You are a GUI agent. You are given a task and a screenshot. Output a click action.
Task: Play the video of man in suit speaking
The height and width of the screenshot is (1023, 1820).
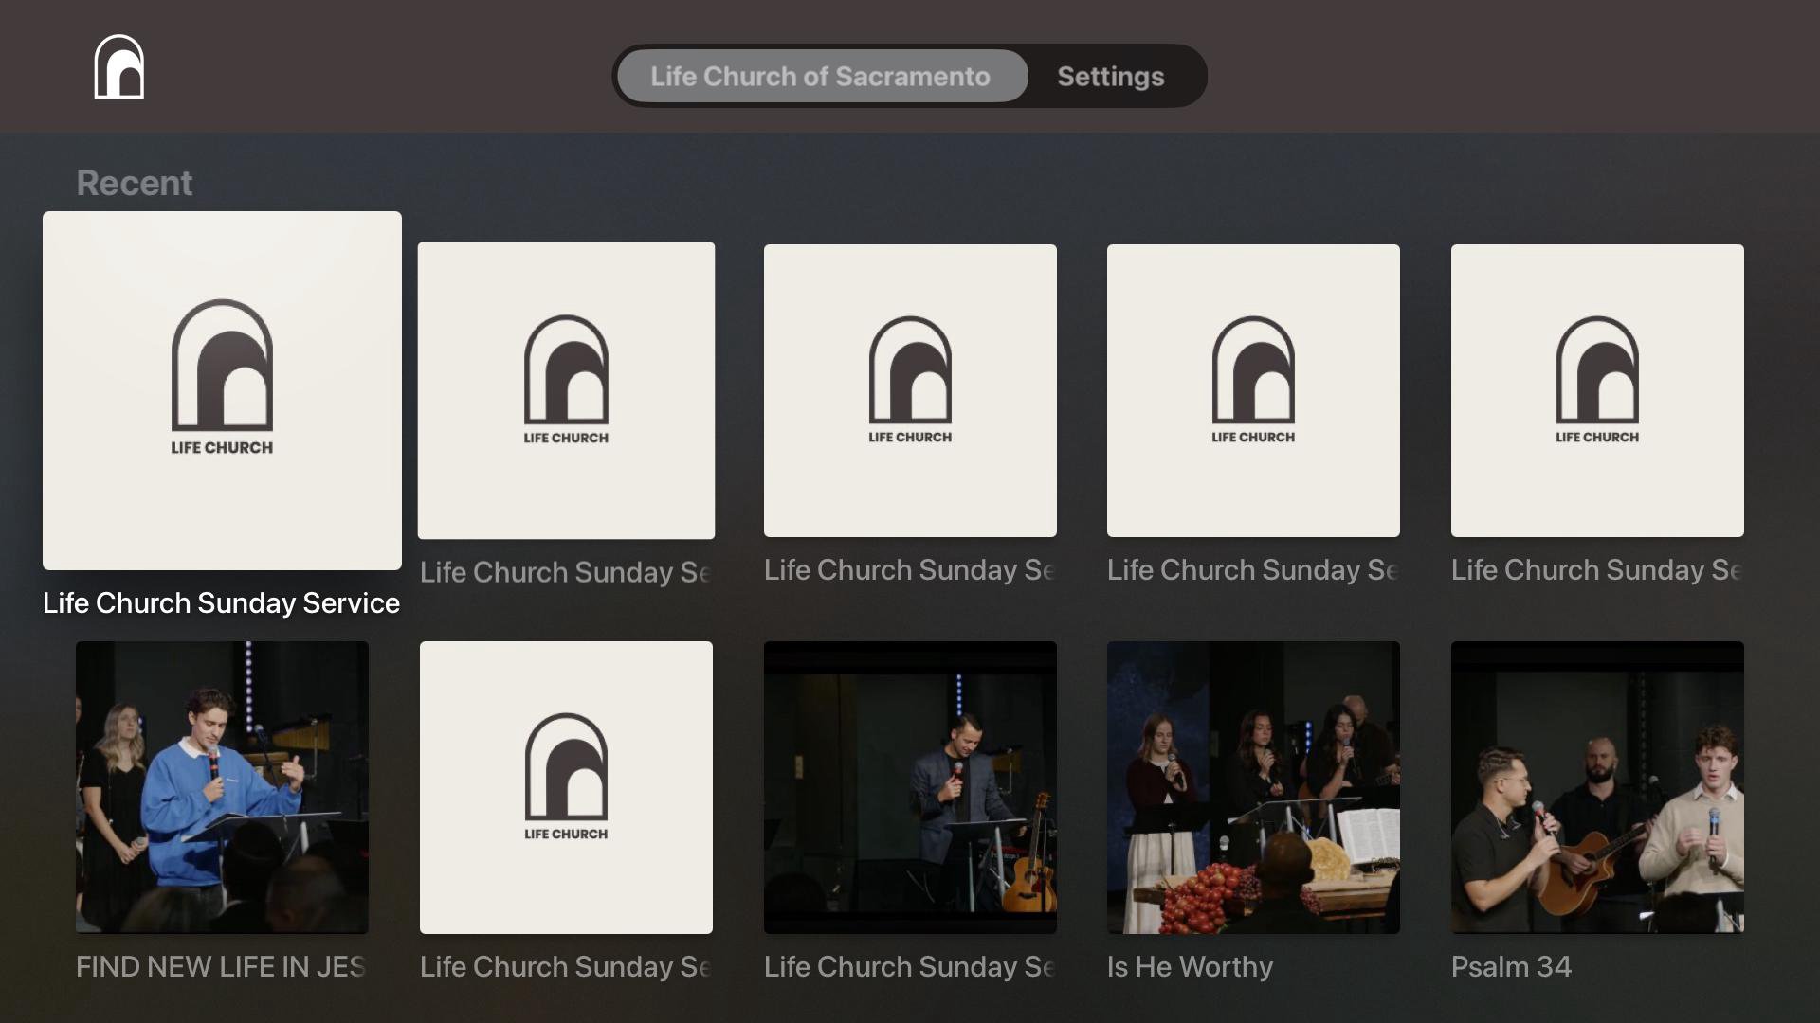[910, 787]
